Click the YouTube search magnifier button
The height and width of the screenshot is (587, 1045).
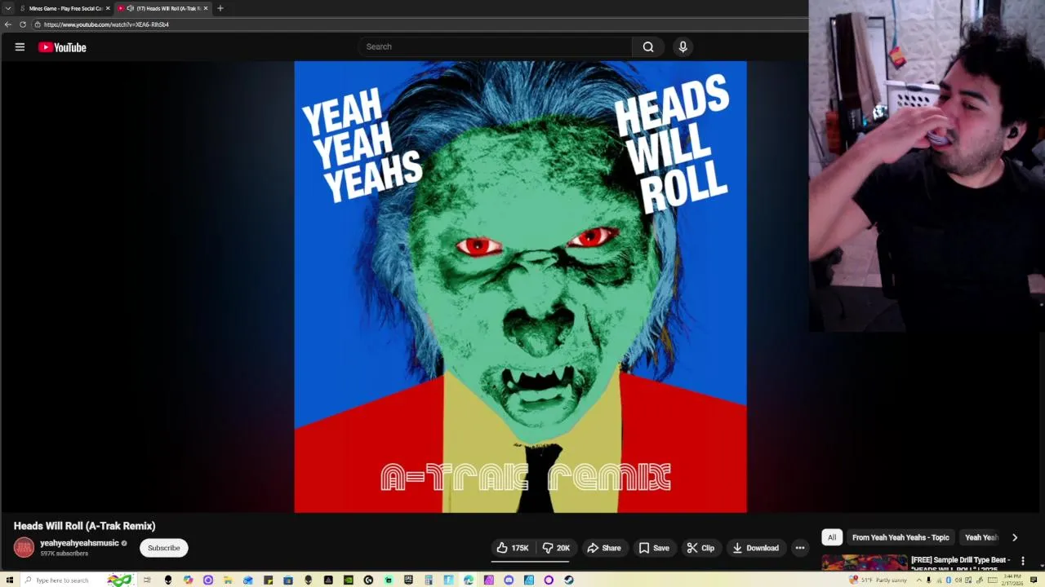648,46
